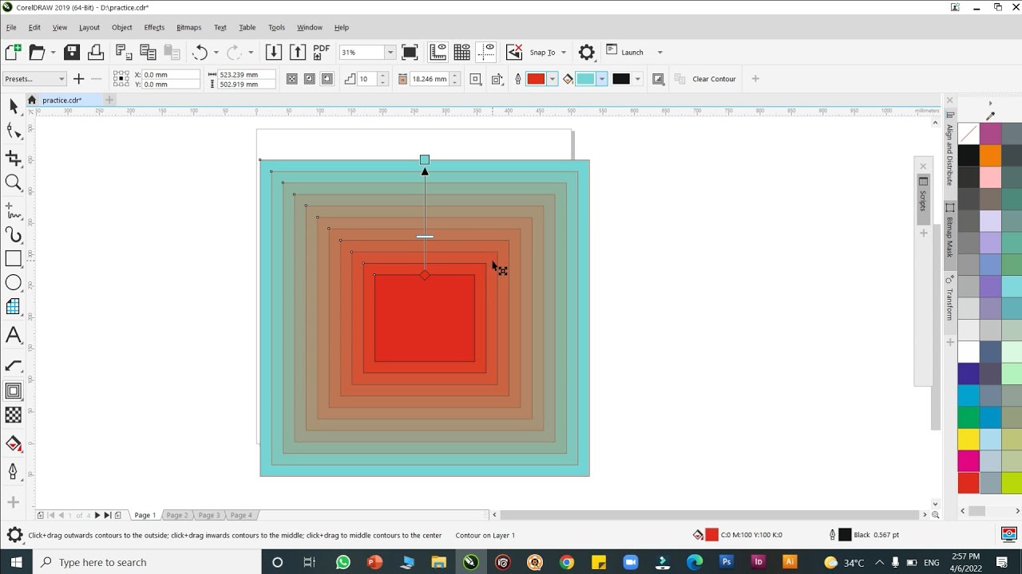The height and width of the screenshot is (574, 1022).
Task: Click the Save icon
Action: coord(72,53)
